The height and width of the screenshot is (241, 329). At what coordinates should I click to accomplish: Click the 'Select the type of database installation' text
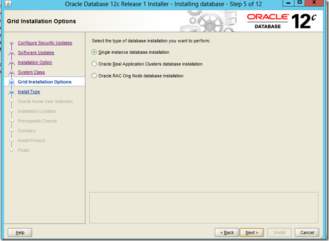tap(151, 41)
